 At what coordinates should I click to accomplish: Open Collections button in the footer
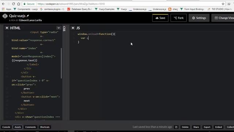click(x=230, y=127)
